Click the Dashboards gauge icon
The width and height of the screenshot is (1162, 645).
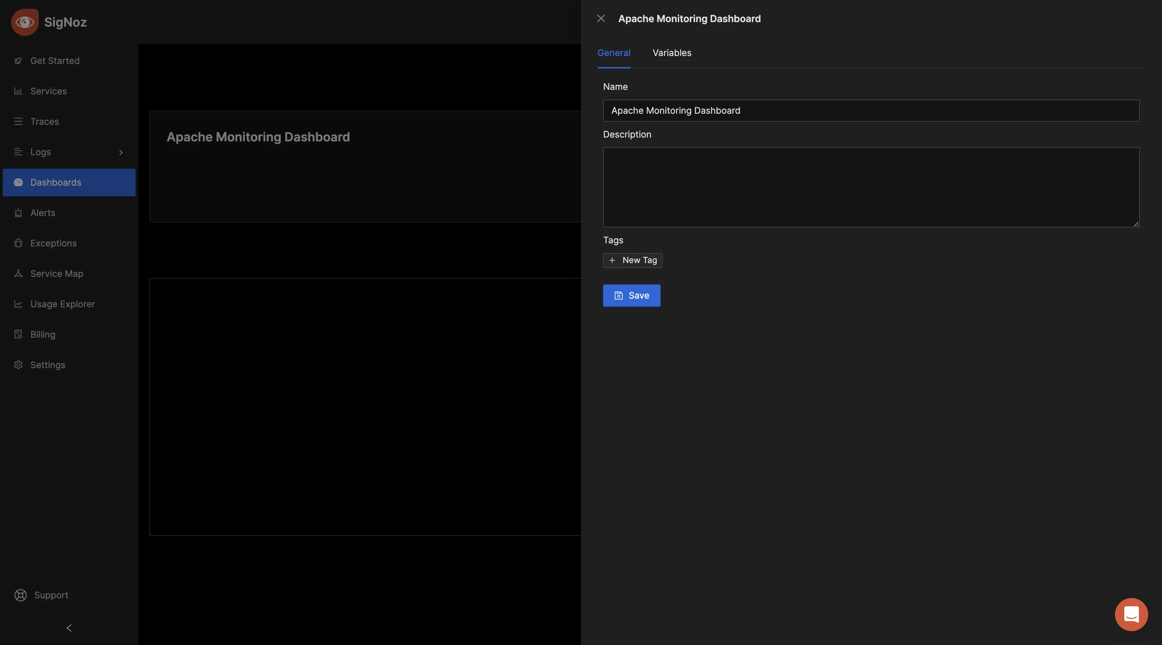(18, 183)
